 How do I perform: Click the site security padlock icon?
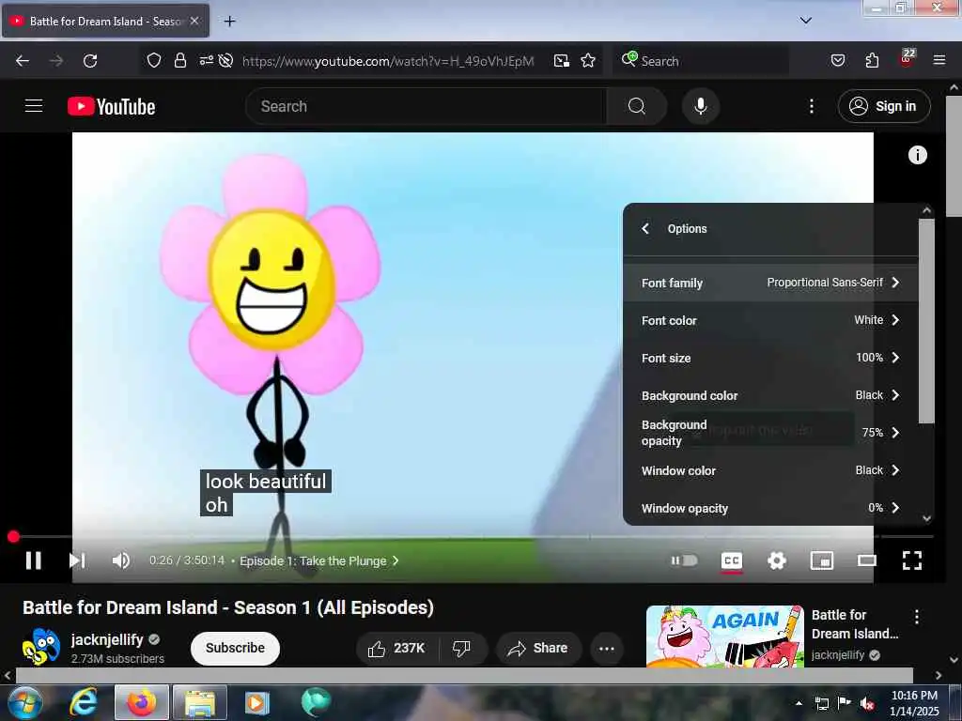tap(179, 60)
